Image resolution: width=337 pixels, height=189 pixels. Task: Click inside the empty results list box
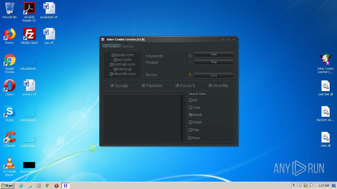[x=142, y=118]
